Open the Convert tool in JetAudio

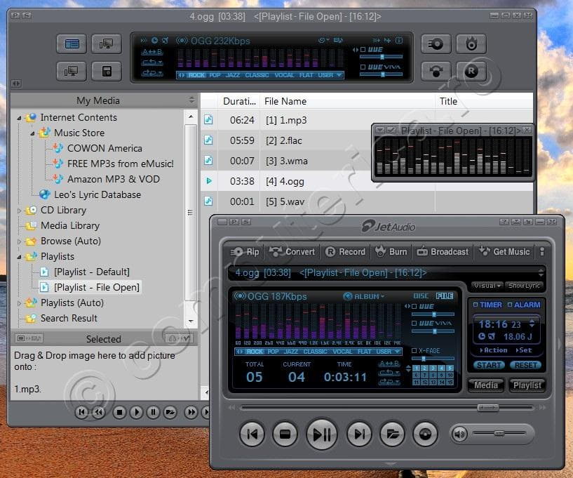click(x=292, y=252)
